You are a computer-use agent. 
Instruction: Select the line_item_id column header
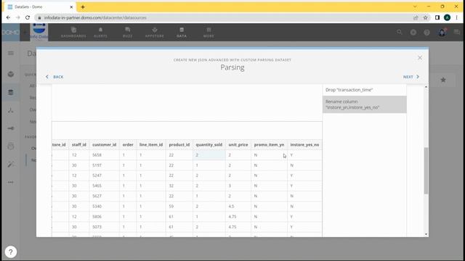[151, 145]
